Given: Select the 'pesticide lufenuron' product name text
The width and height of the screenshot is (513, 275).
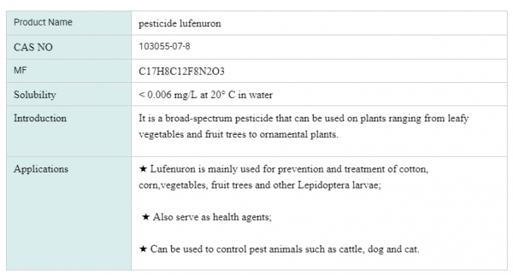Looking at the screenshot, I should [180, 23].
